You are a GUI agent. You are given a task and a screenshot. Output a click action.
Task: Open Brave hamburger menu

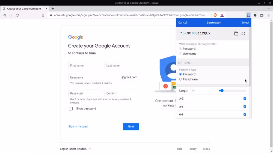268,15
